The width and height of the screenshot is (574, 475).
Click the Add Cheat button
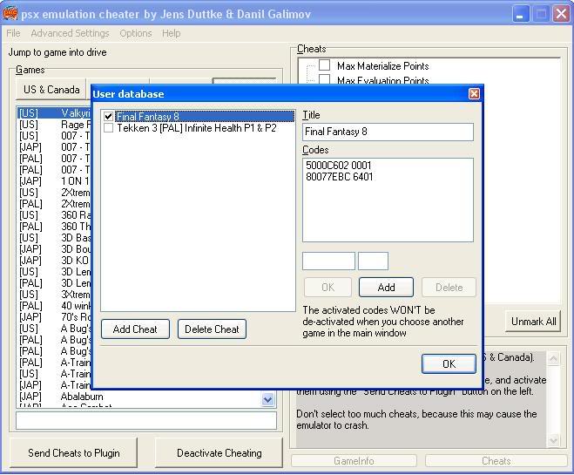click(x=135, y=329)
